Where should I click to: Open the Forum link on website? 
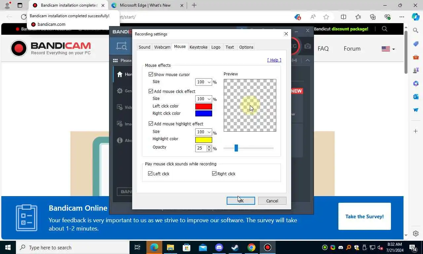point(352,49)
